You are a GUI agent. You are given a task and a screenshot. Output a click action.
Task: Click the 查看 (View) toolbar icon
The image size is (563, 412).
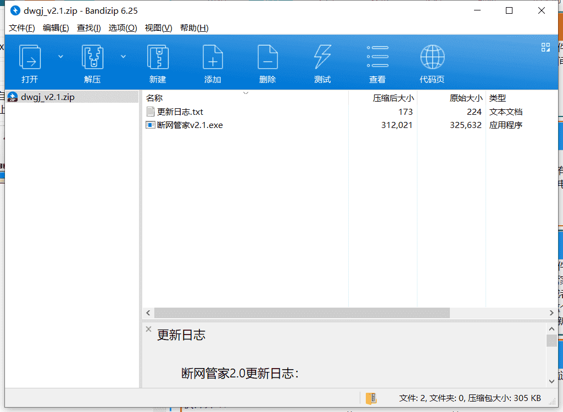[x=377, y=57]
